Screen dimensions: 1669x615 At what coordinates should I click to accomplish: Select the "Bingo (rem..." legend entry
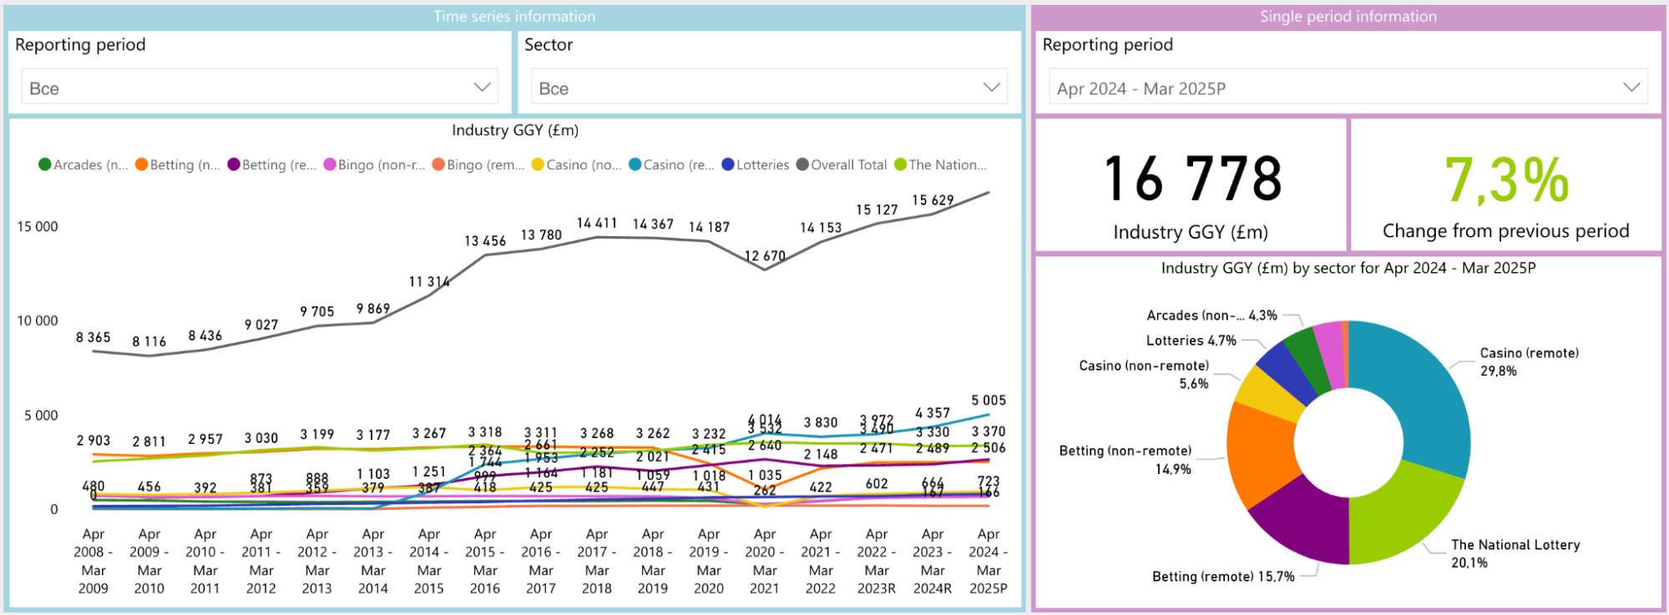coord(478,164)
